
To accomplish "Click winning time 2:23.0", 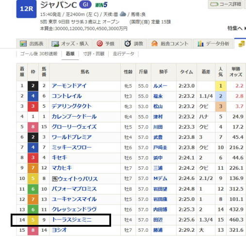I will tap(186, 86).
